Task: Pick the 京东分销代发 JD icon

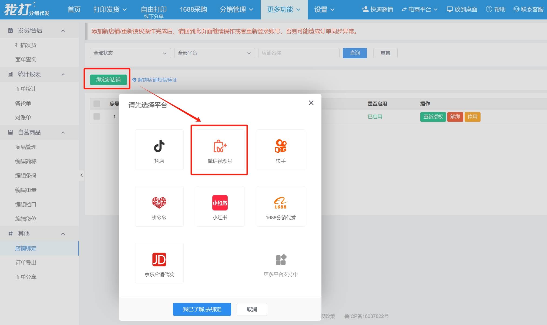Action: pyautogui.click(x=159, y=260)
